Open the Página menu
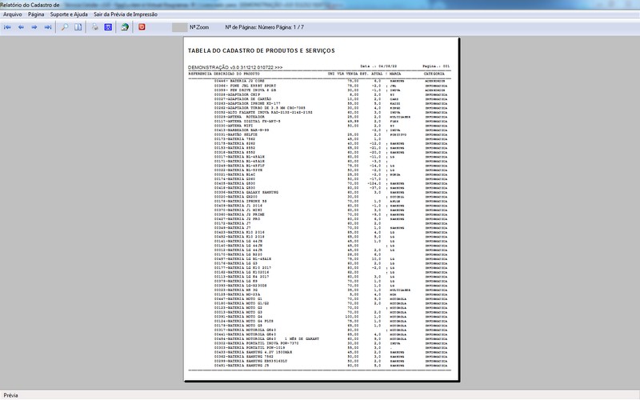The image size is (640, 400). 36,14
